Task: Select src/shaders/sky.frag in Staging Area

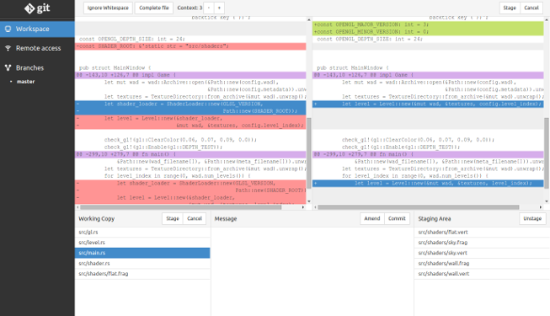Action: point(482,243)
